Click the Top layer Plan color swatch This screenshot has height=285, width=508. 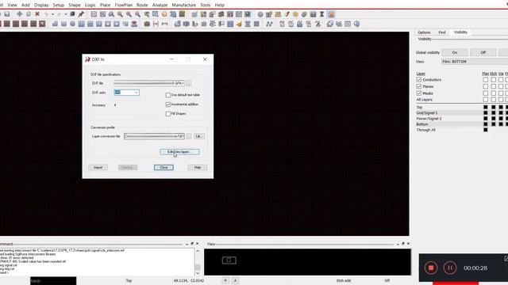coord(485,107)
